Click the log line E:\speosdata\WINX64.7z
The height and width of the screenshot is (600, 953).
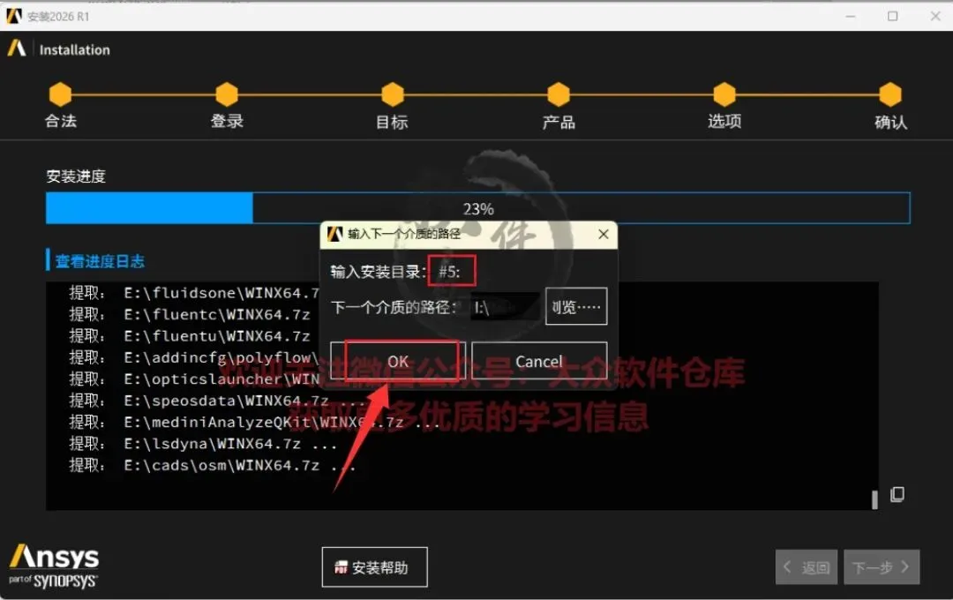pos(217,401)
